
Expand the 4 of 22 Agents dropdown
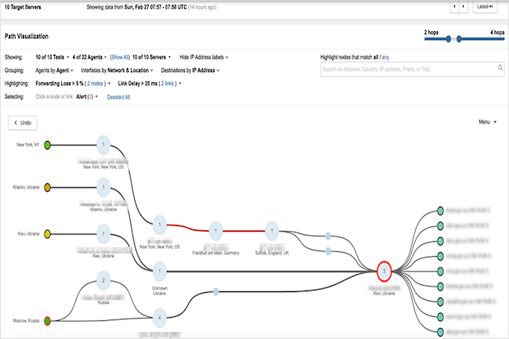pyautogui.click(x=87, y=57)
